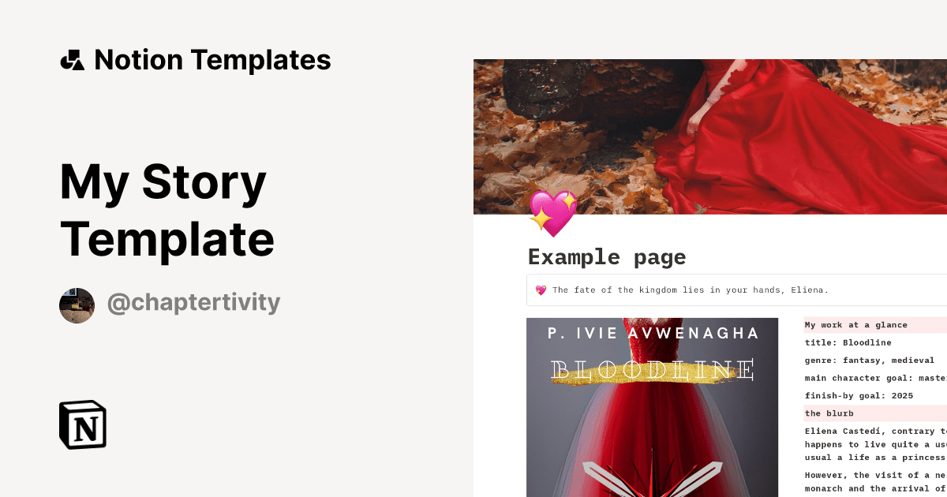
Task: Click the My Story Template title
Action: pos(167,210)
